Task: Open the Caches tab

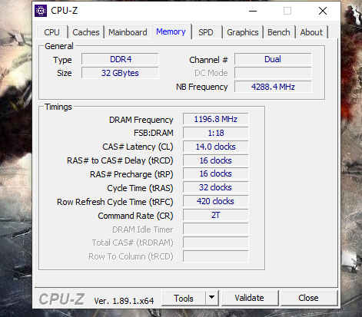Action: coord(86,32)
